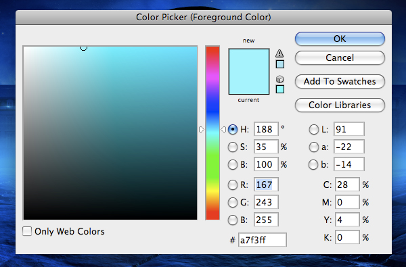Viewport: 406px width, 267px height.
Task: Enable the Only Web Colors checkbox
Action: pos(27,231)
